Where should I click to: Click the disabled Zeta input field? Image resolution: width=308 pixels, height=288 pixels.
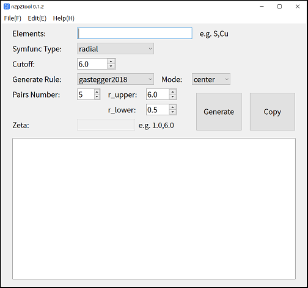pyautogui.click(x=106, y=125)
